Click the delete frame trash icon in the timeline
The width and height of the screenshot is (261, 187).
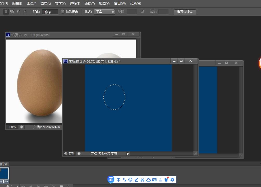tap(69, 186)
